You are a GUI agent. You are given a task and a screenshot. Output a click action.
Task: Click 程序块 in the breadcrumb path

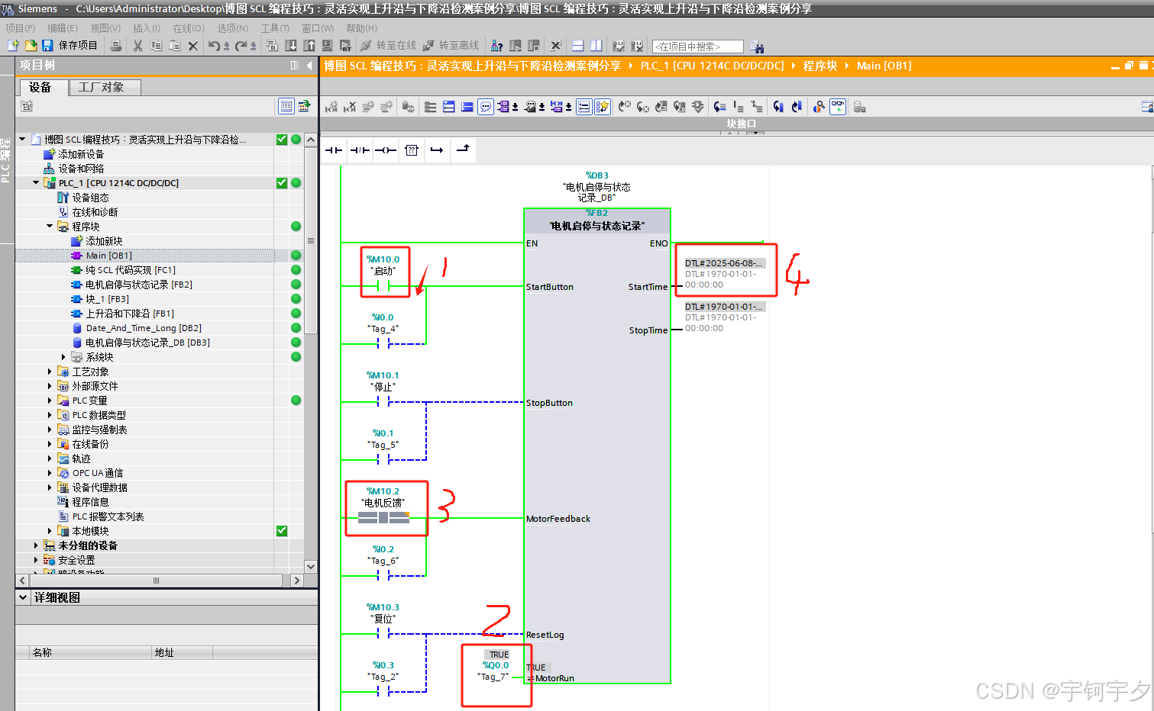(x=820, y=66)
